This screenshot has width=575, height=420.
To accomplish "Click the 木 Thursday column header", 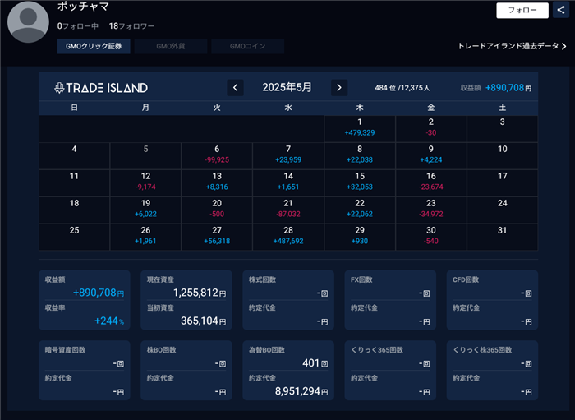I will 360,108.
